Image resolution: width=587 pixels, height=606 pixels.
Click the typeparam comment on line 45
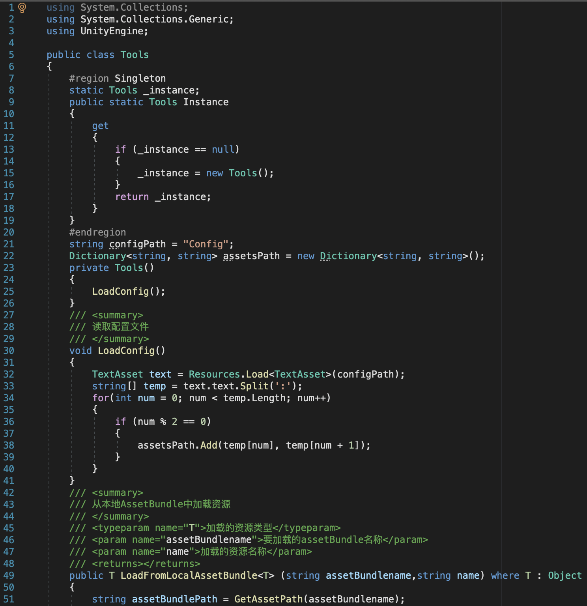pos(205,528)
